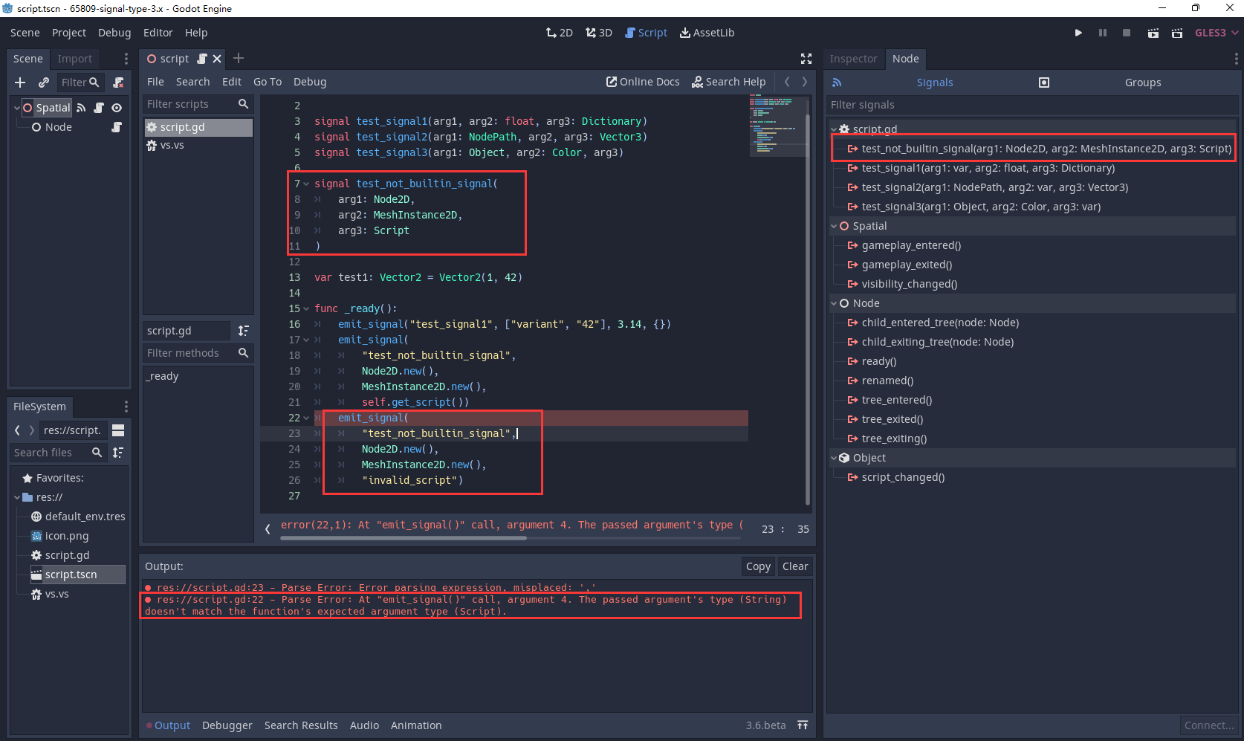Open script icon on Spatial node row

[99, 108]
